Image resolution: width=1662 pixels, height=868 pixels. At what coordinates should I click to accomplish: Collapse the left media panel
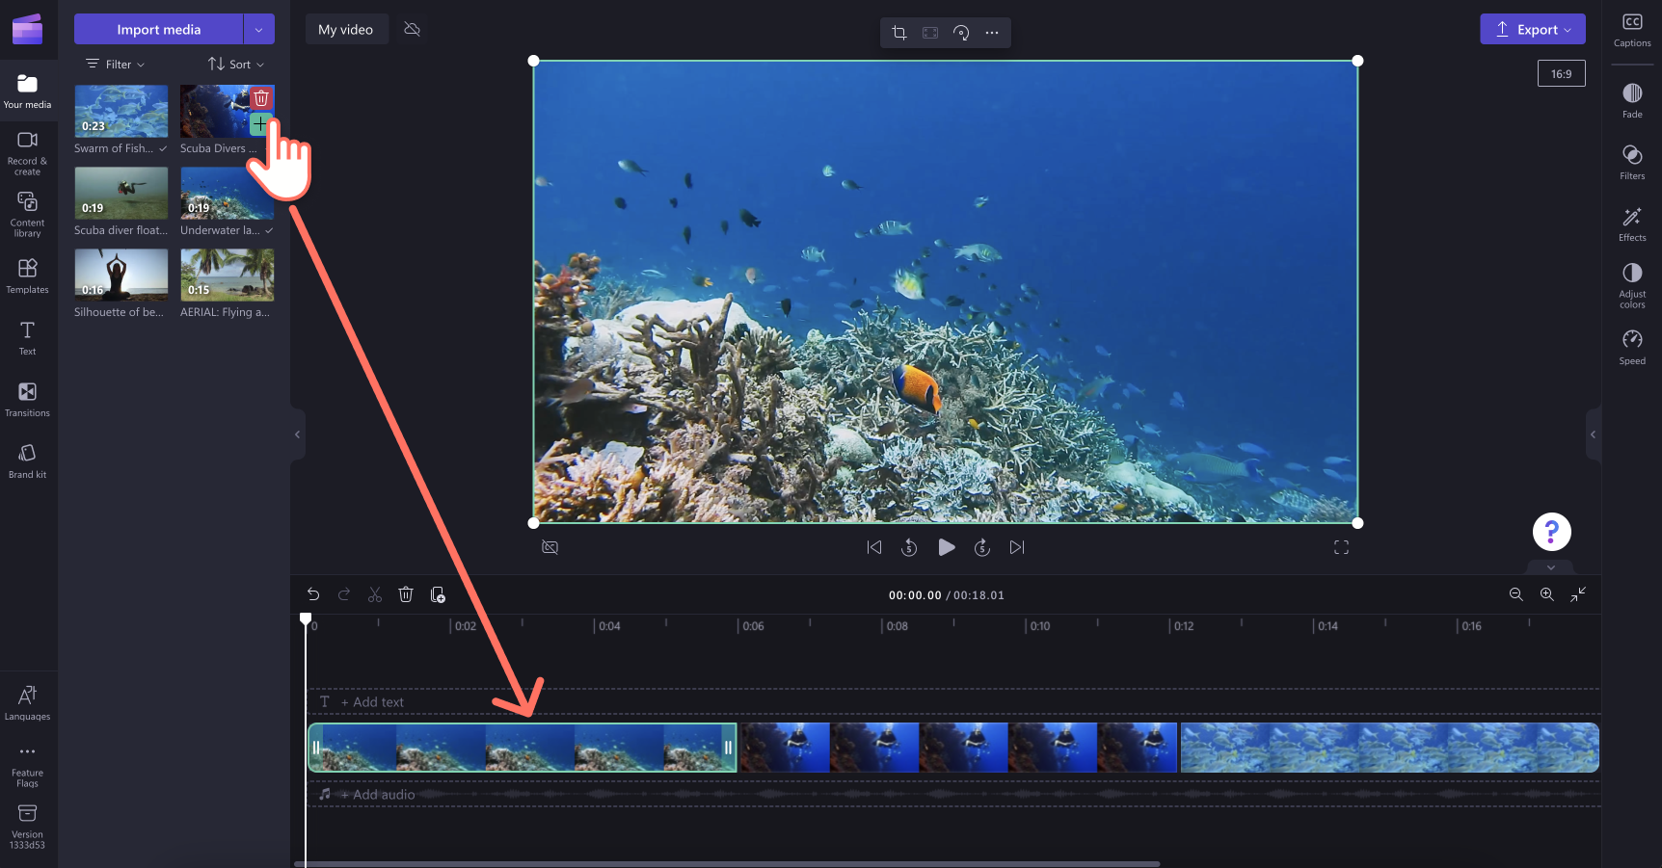click(x=297, y=434)
